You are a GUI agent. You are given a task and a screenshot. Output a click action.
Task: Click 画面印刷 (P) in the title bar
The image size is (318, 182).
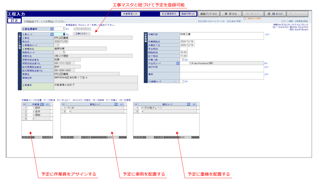tap(188, 14)
